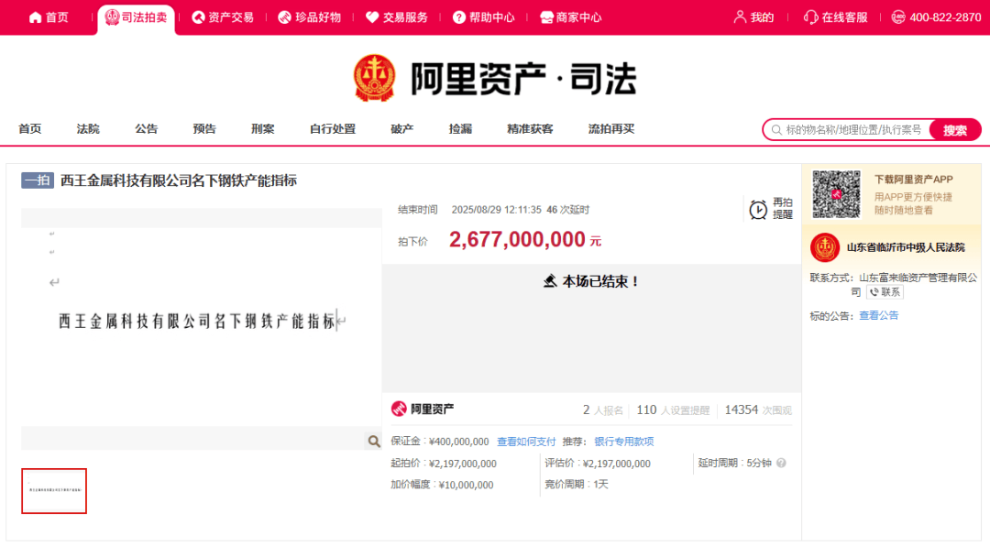Select 破产 in the secondary menu
Screen dimensions: 990x546
401,129
